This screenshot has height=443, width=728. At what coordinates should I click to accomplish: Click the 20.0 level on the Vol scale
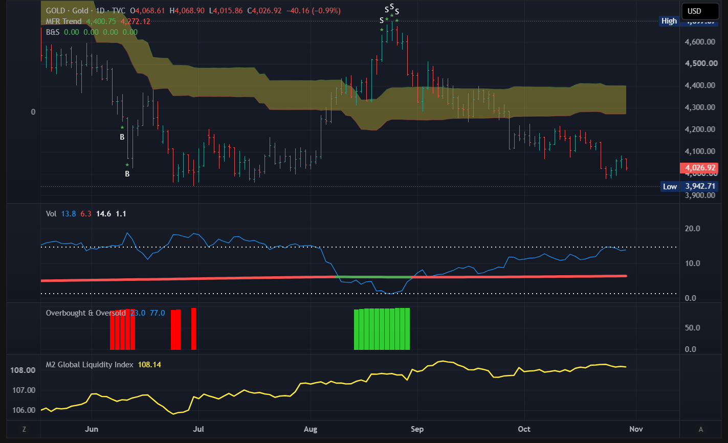pos(693,229)
